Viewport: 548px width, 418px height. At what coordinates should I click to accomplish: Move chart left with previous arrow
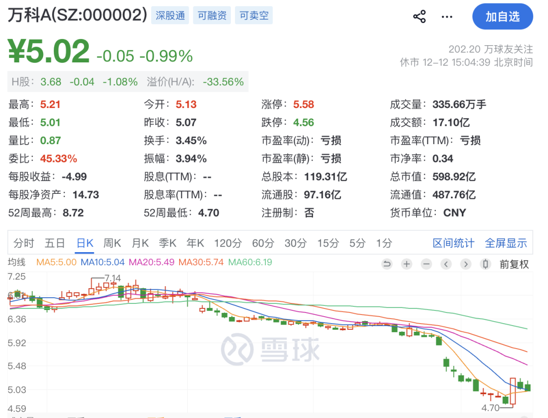point(446,264)
